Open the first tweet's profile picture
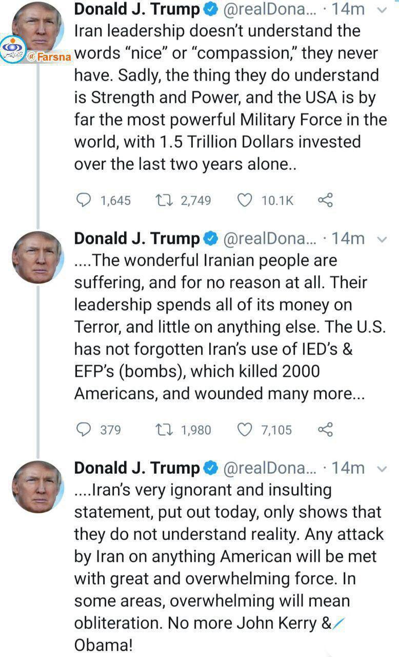 pos(38,23)
